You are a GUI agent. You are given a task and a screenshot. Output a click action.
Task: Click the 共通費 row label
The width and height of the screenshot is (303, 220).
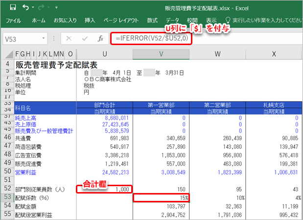click(23, 139)
